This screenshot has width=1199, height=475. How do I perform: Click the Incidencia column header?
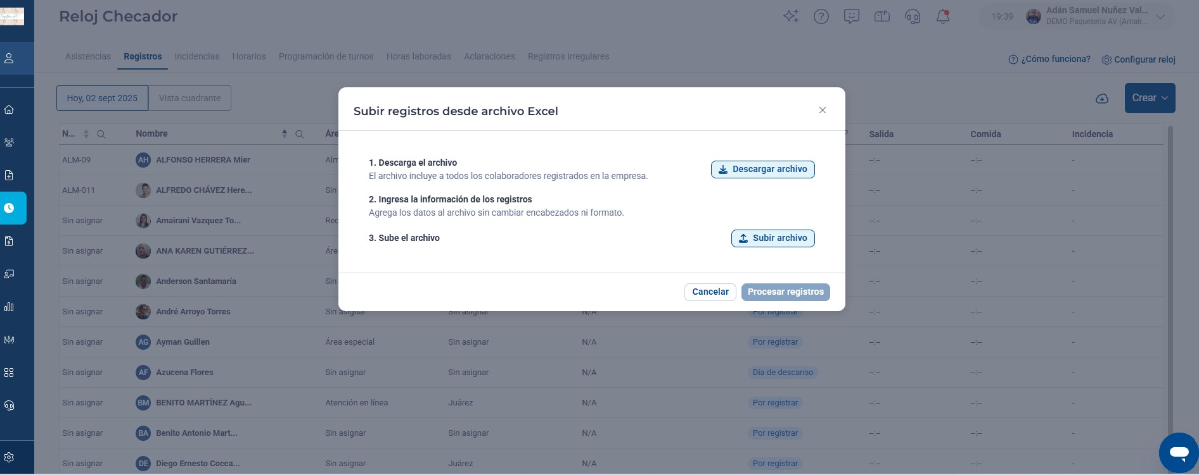[x=1092, y=134]
